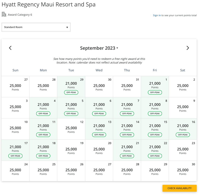Viewport: 200px width, 195px height.
Task: Select August 29 off-peak date
Action: [71, 87]
